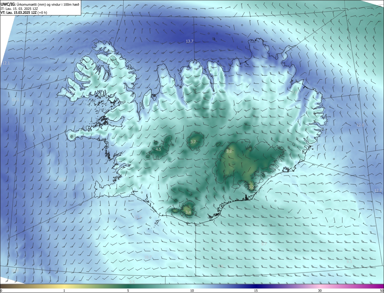
Task: Click the 'VT: Lau. 15.03.2025 12Z (+0 h)' line
Action: [x=24, y=13]
